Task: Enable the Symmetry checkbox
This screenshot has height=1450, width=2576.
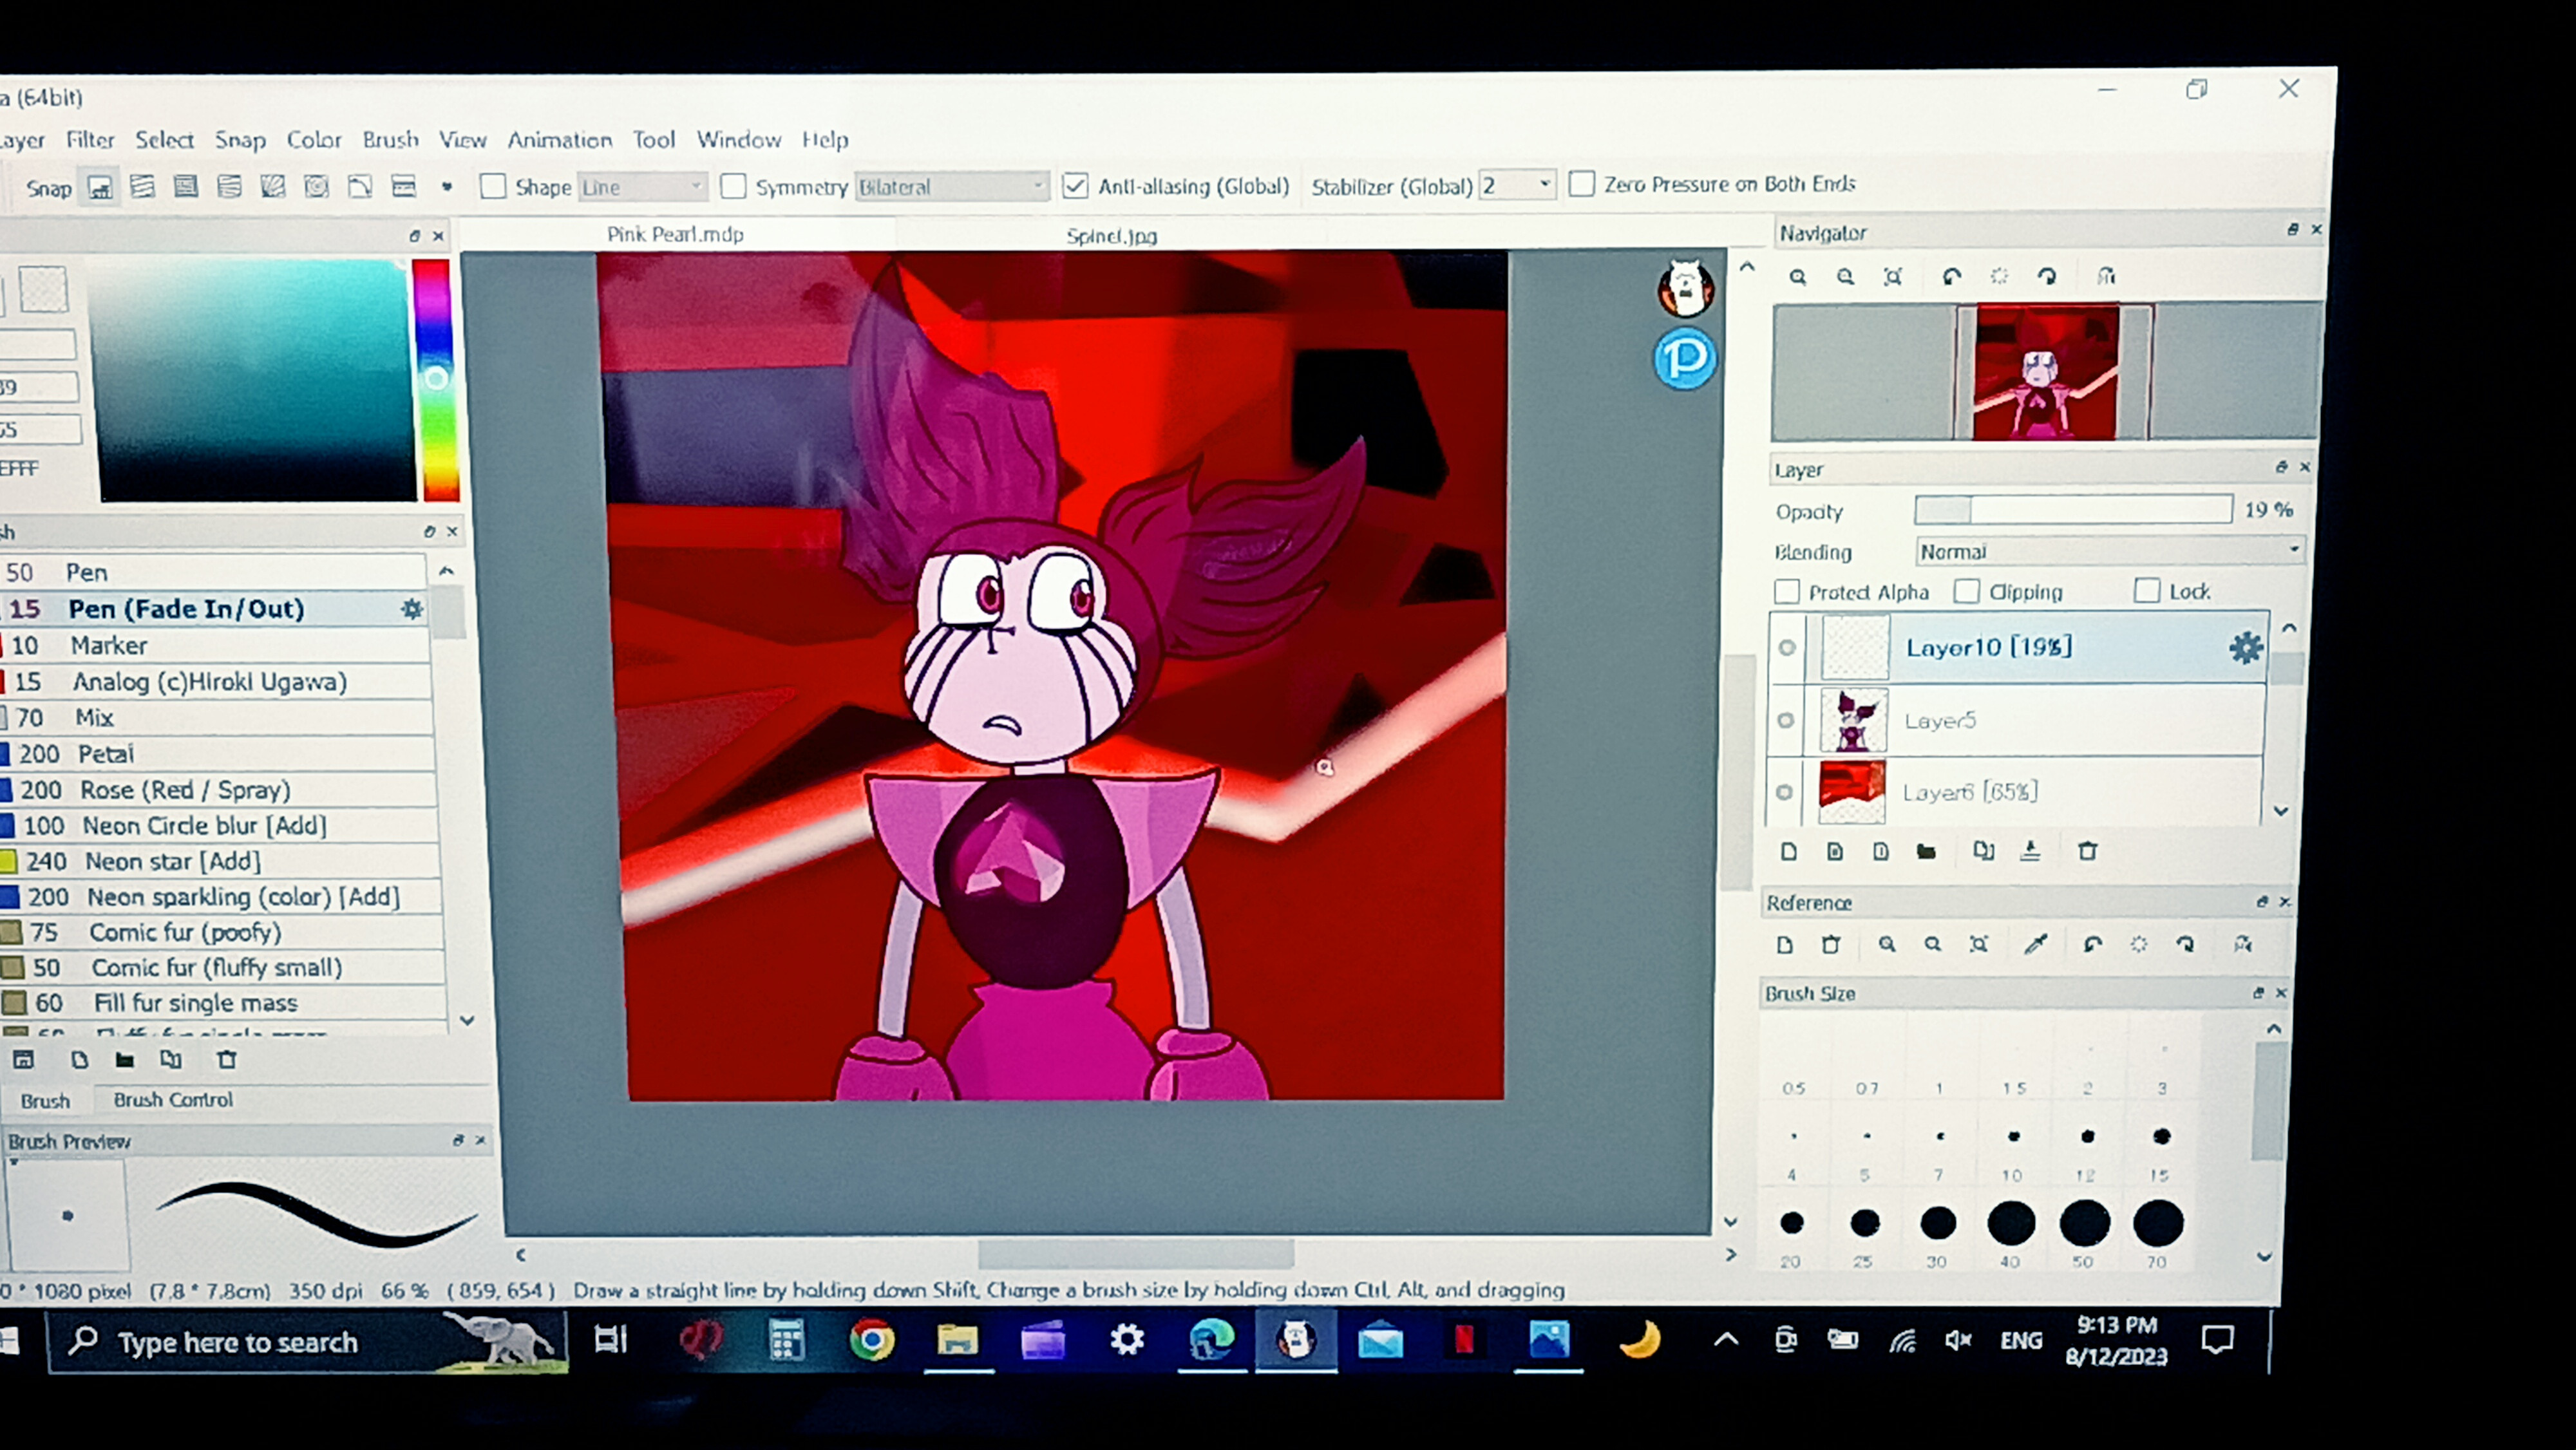Action: point(733,187)
